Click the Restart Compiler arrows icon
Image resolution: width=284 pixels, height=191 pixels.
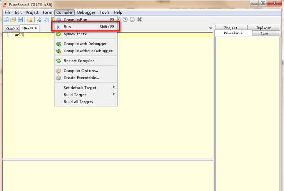click(58, 61)
